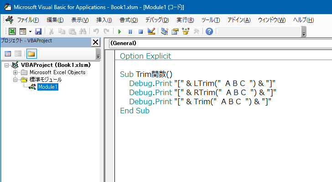Click the End Sub line
Image resolution: width=332 pixels, height=182 pixels.
[135, 111]
